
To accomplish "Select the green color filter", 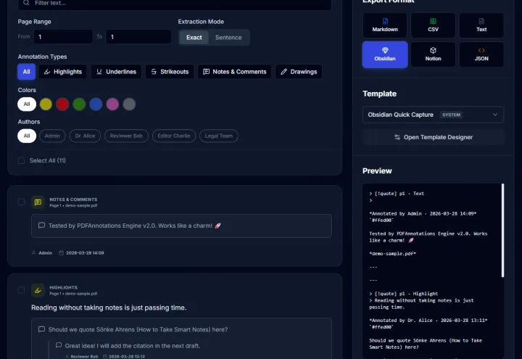I will [79, 104].
